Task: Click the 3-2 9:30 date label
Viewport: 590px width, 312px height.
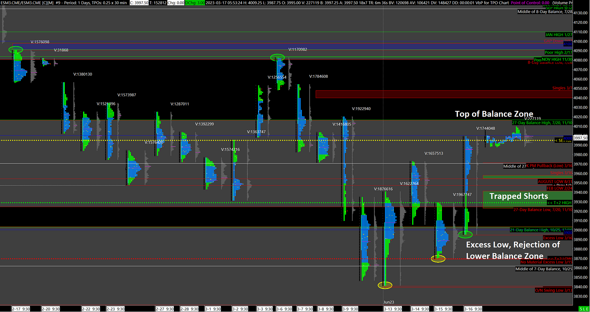Action: [x=240, y=309]
